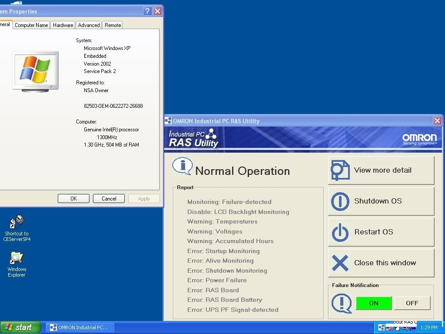Click 'Warning: Voltages' report line

[x=215, y=231]
